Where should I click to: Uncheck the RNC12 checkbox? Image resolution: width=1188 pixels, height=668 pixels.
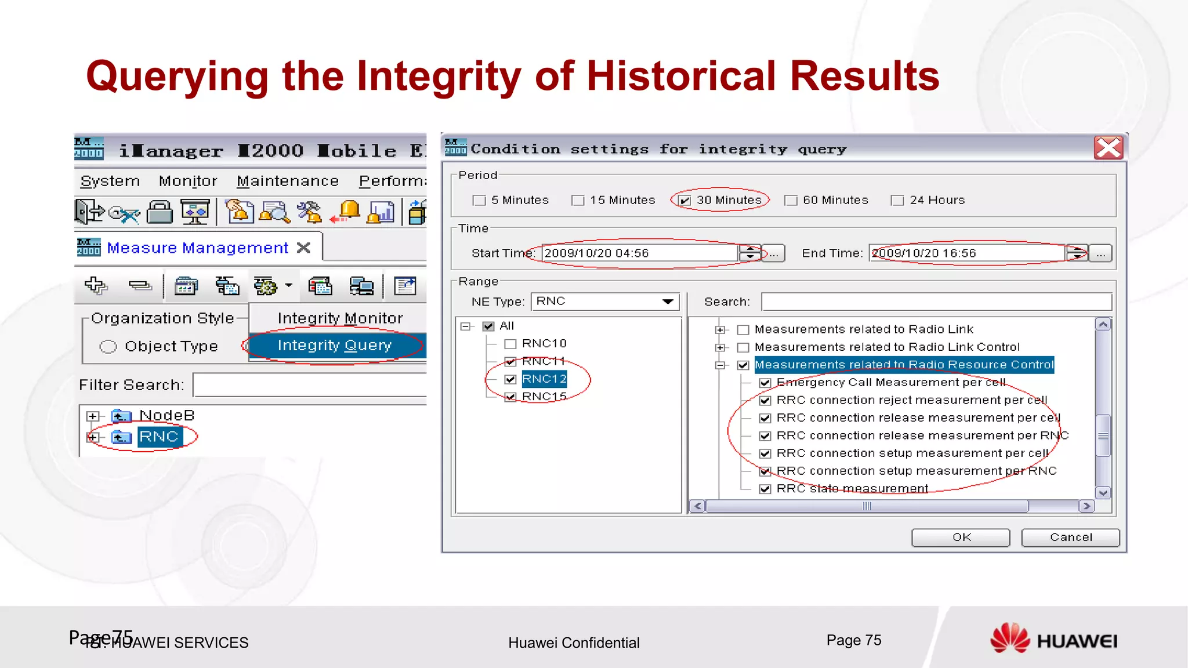(x=510, y=379)
